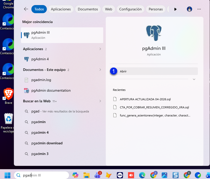Click the pgAdmin 4 elephant icon
210x179 pixels.
(27, 59)
